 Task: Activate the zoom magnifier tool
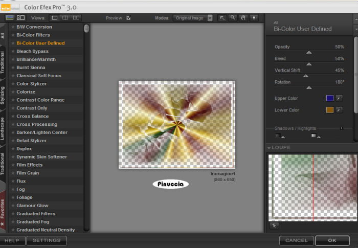tap(233, 18)
